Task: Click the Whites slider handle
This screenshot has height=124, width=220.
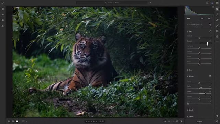Action: 199,59
